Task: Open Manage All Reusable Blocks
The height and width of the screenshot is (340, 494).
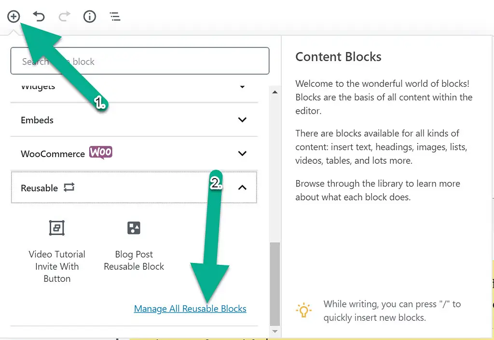Action: coord(190,309)
